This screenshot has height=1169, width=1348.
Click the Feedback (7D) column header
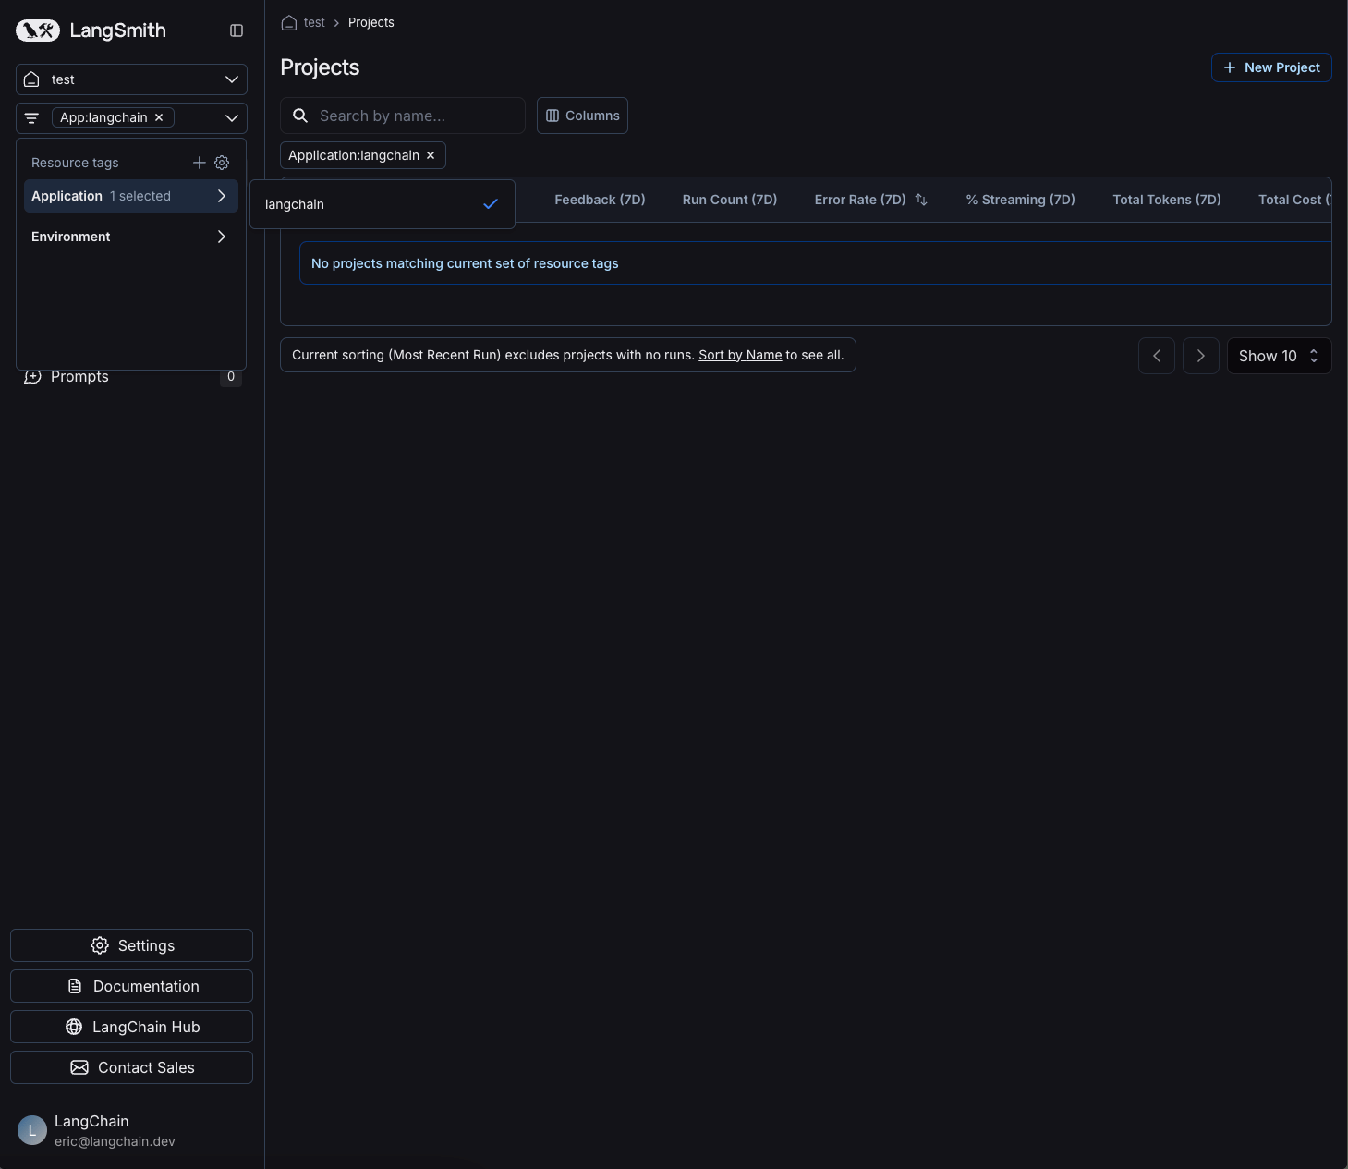coord(600,200)
